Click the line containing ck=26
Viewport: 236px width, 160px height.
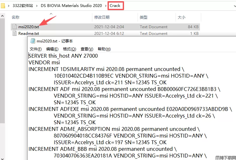pos(134,116)
